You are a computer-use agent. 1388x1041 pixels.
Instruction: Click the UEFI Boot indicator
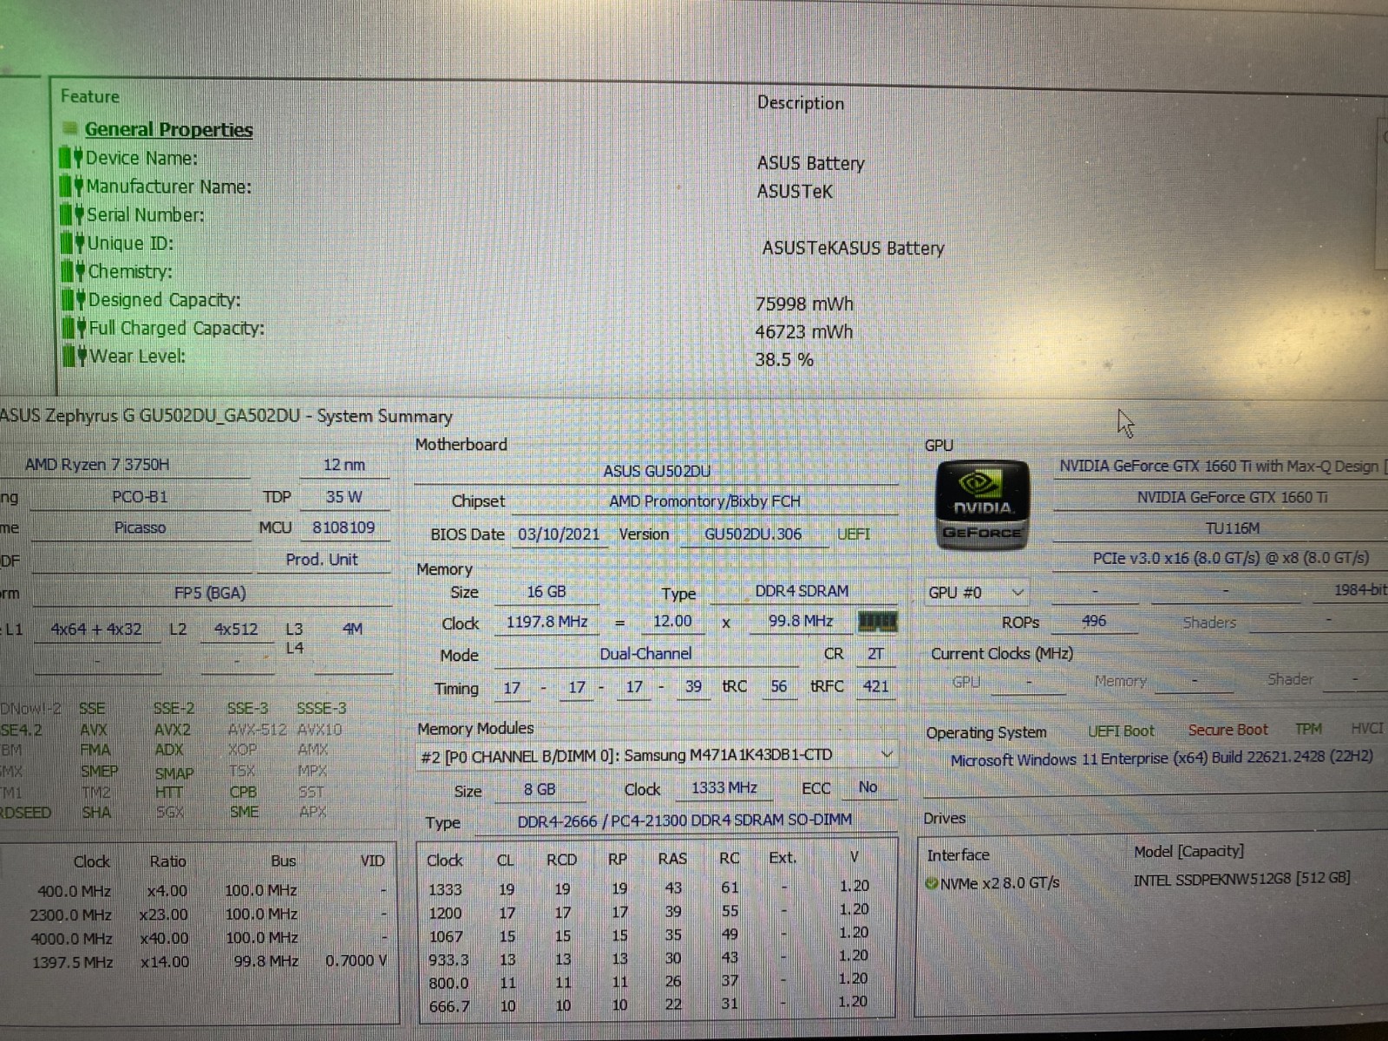(1122, 731)
